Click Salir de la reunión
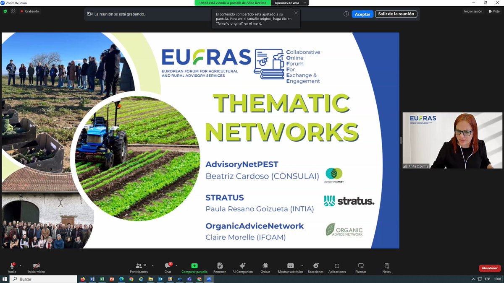Screen dimensions: 504x283 (x=396, y=14)
